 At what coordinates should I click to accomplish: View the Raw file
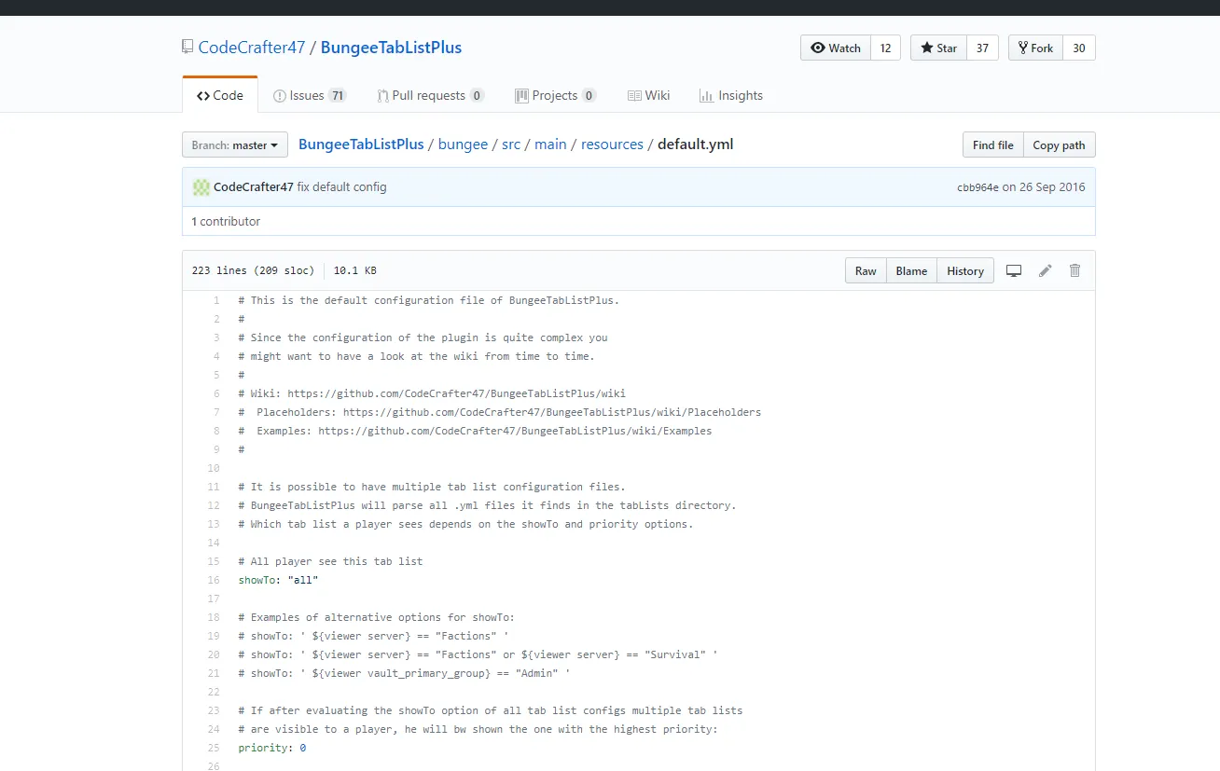(866, 270)
